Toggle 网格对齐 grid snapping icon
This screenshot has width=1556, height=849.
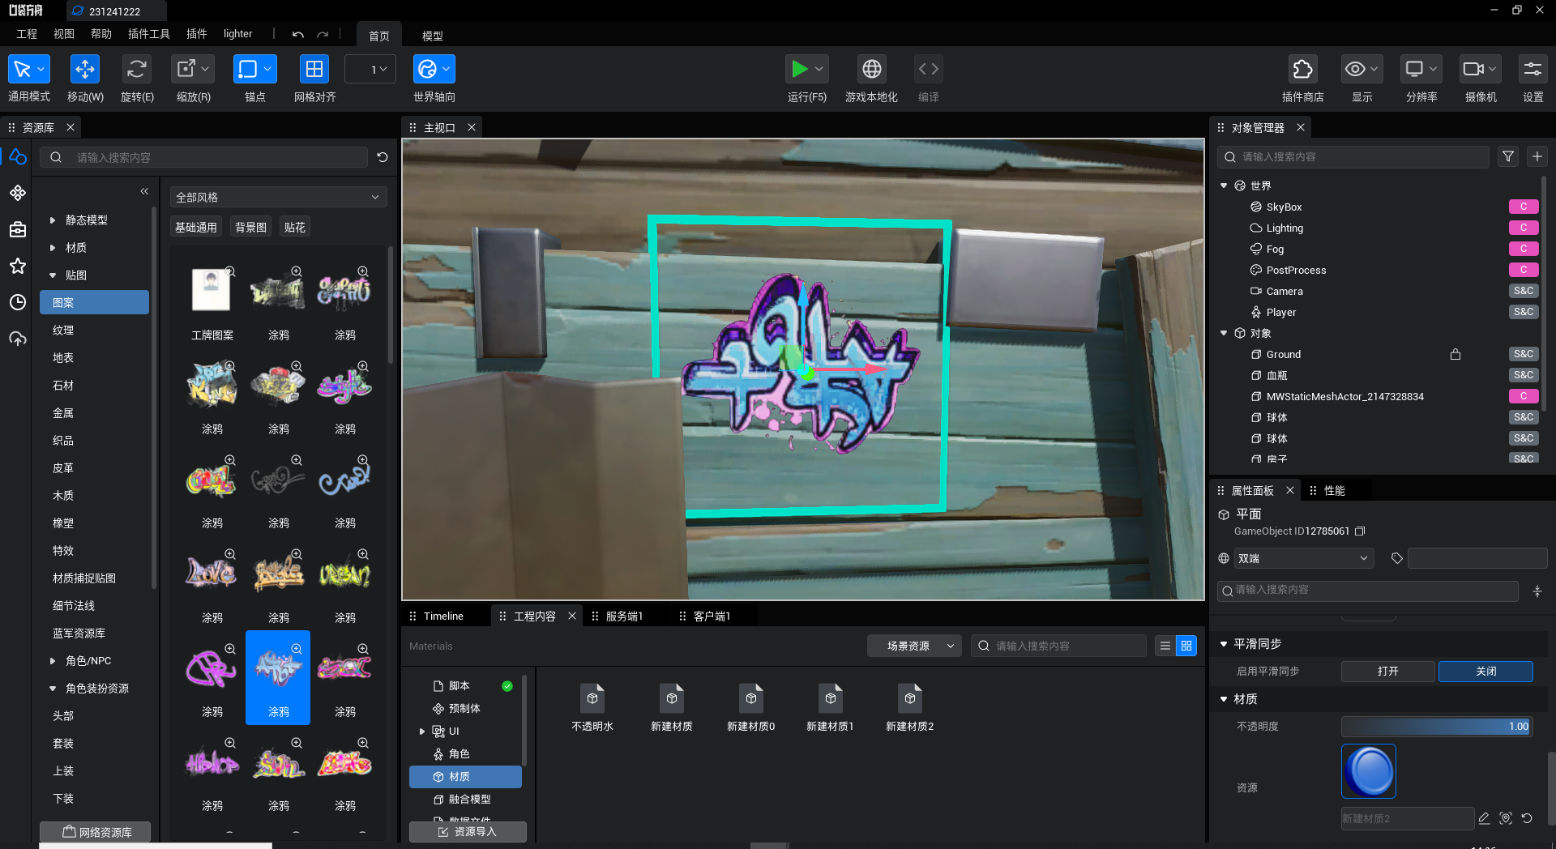pyautogui.click(x=314, y=70)
